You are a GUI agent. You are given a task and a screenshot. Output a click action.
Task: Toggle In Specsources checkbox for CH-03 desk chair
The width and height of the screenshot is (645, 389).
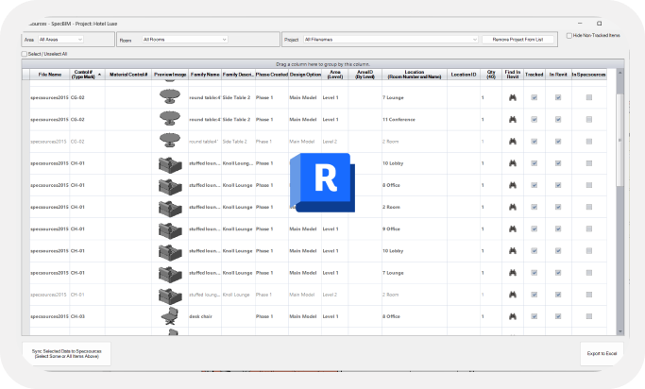pos(589,316)
